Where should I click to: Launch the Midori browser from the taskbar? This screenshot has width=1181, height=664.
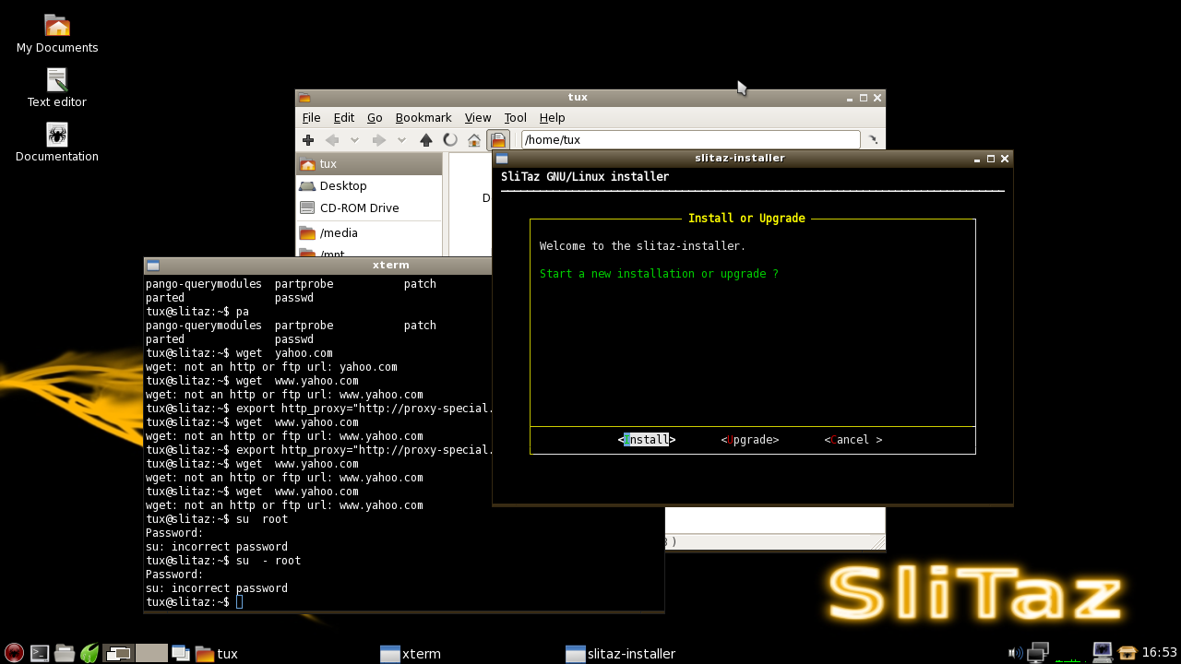[x=89, y=653]
